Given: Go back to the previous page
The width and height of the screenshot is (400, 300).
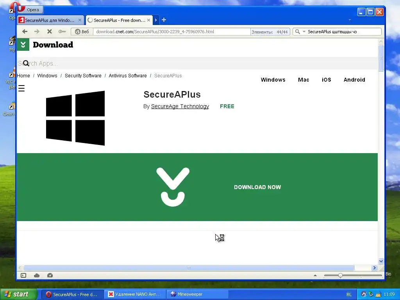Looking at the screenshot, I should pyautogui.click(x=25, y=32).
